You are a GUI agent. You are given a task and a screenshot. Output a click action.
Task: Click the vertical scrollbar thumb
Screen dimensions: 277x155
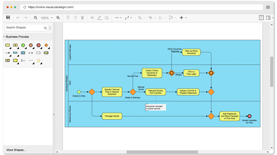coord(271,72)
